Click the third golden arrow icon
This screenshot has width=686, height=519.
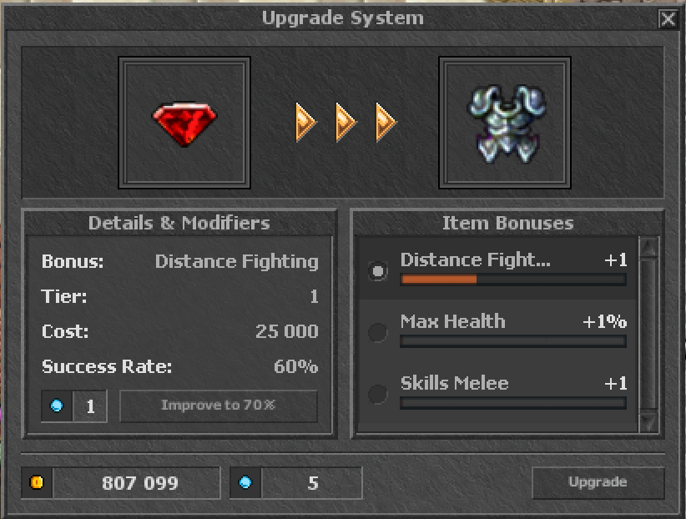[386, 123]
